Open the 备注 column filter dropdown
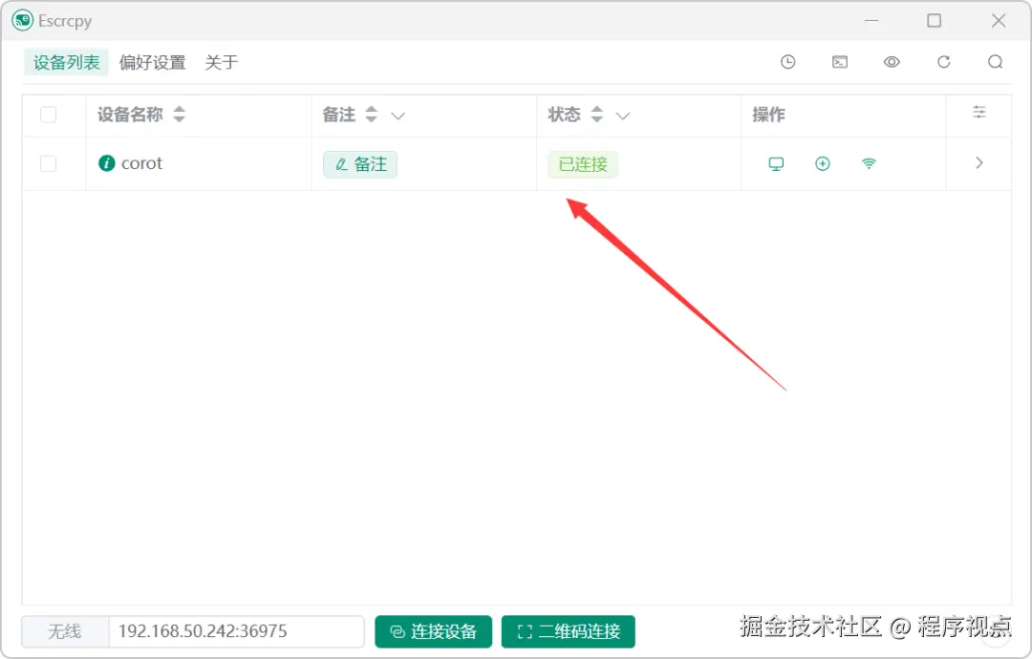 [x=398, y=115]
